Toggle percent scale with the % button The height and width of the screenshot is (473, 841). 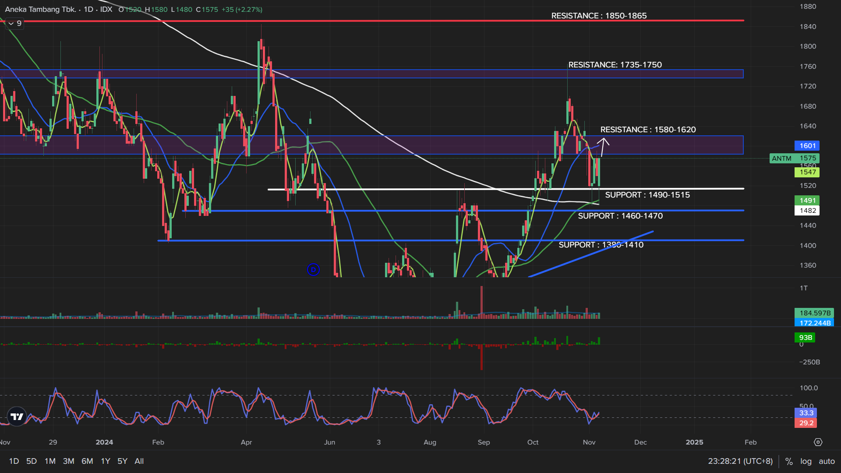[x=789, y=461]
